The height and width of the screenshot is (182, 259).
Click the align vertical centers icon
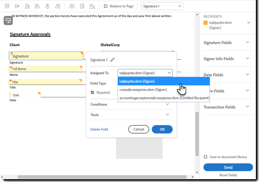point(17,6)
